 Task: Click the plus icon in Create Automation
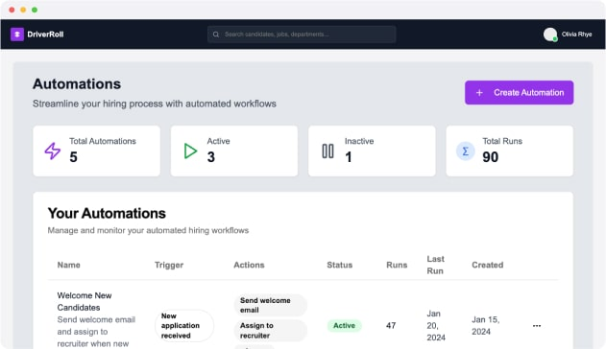pyautogui.click(x=479, y=93)
